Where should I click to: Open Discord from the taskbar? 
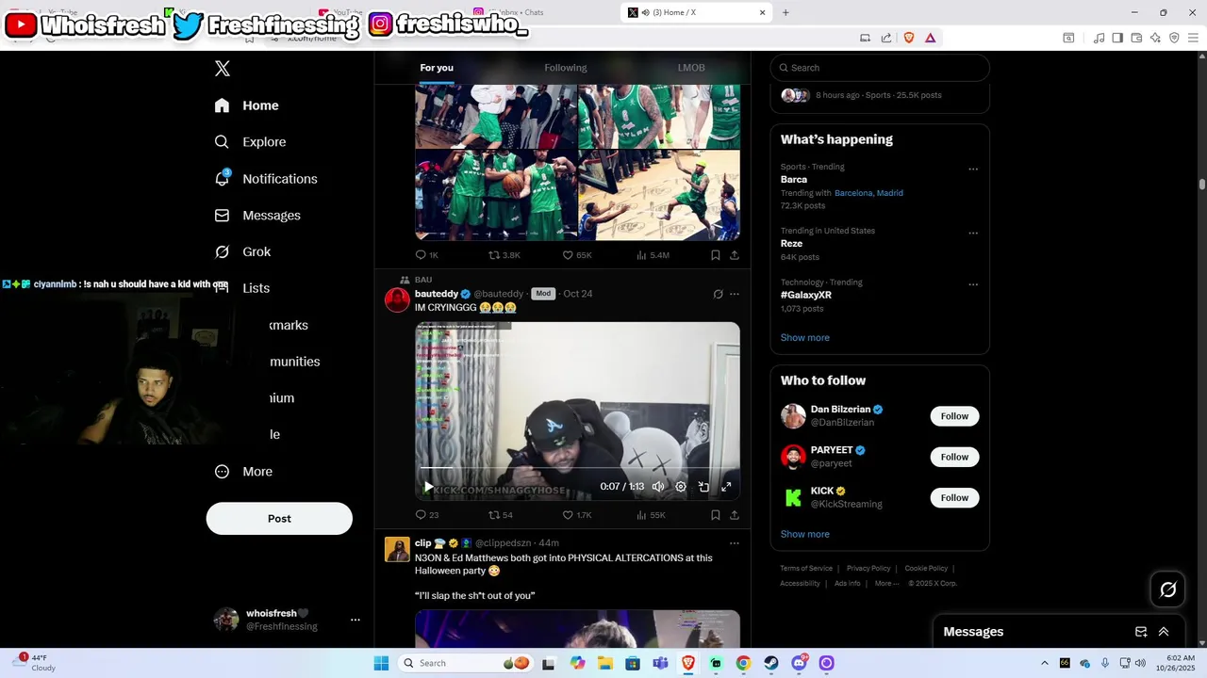pos(800,663)
